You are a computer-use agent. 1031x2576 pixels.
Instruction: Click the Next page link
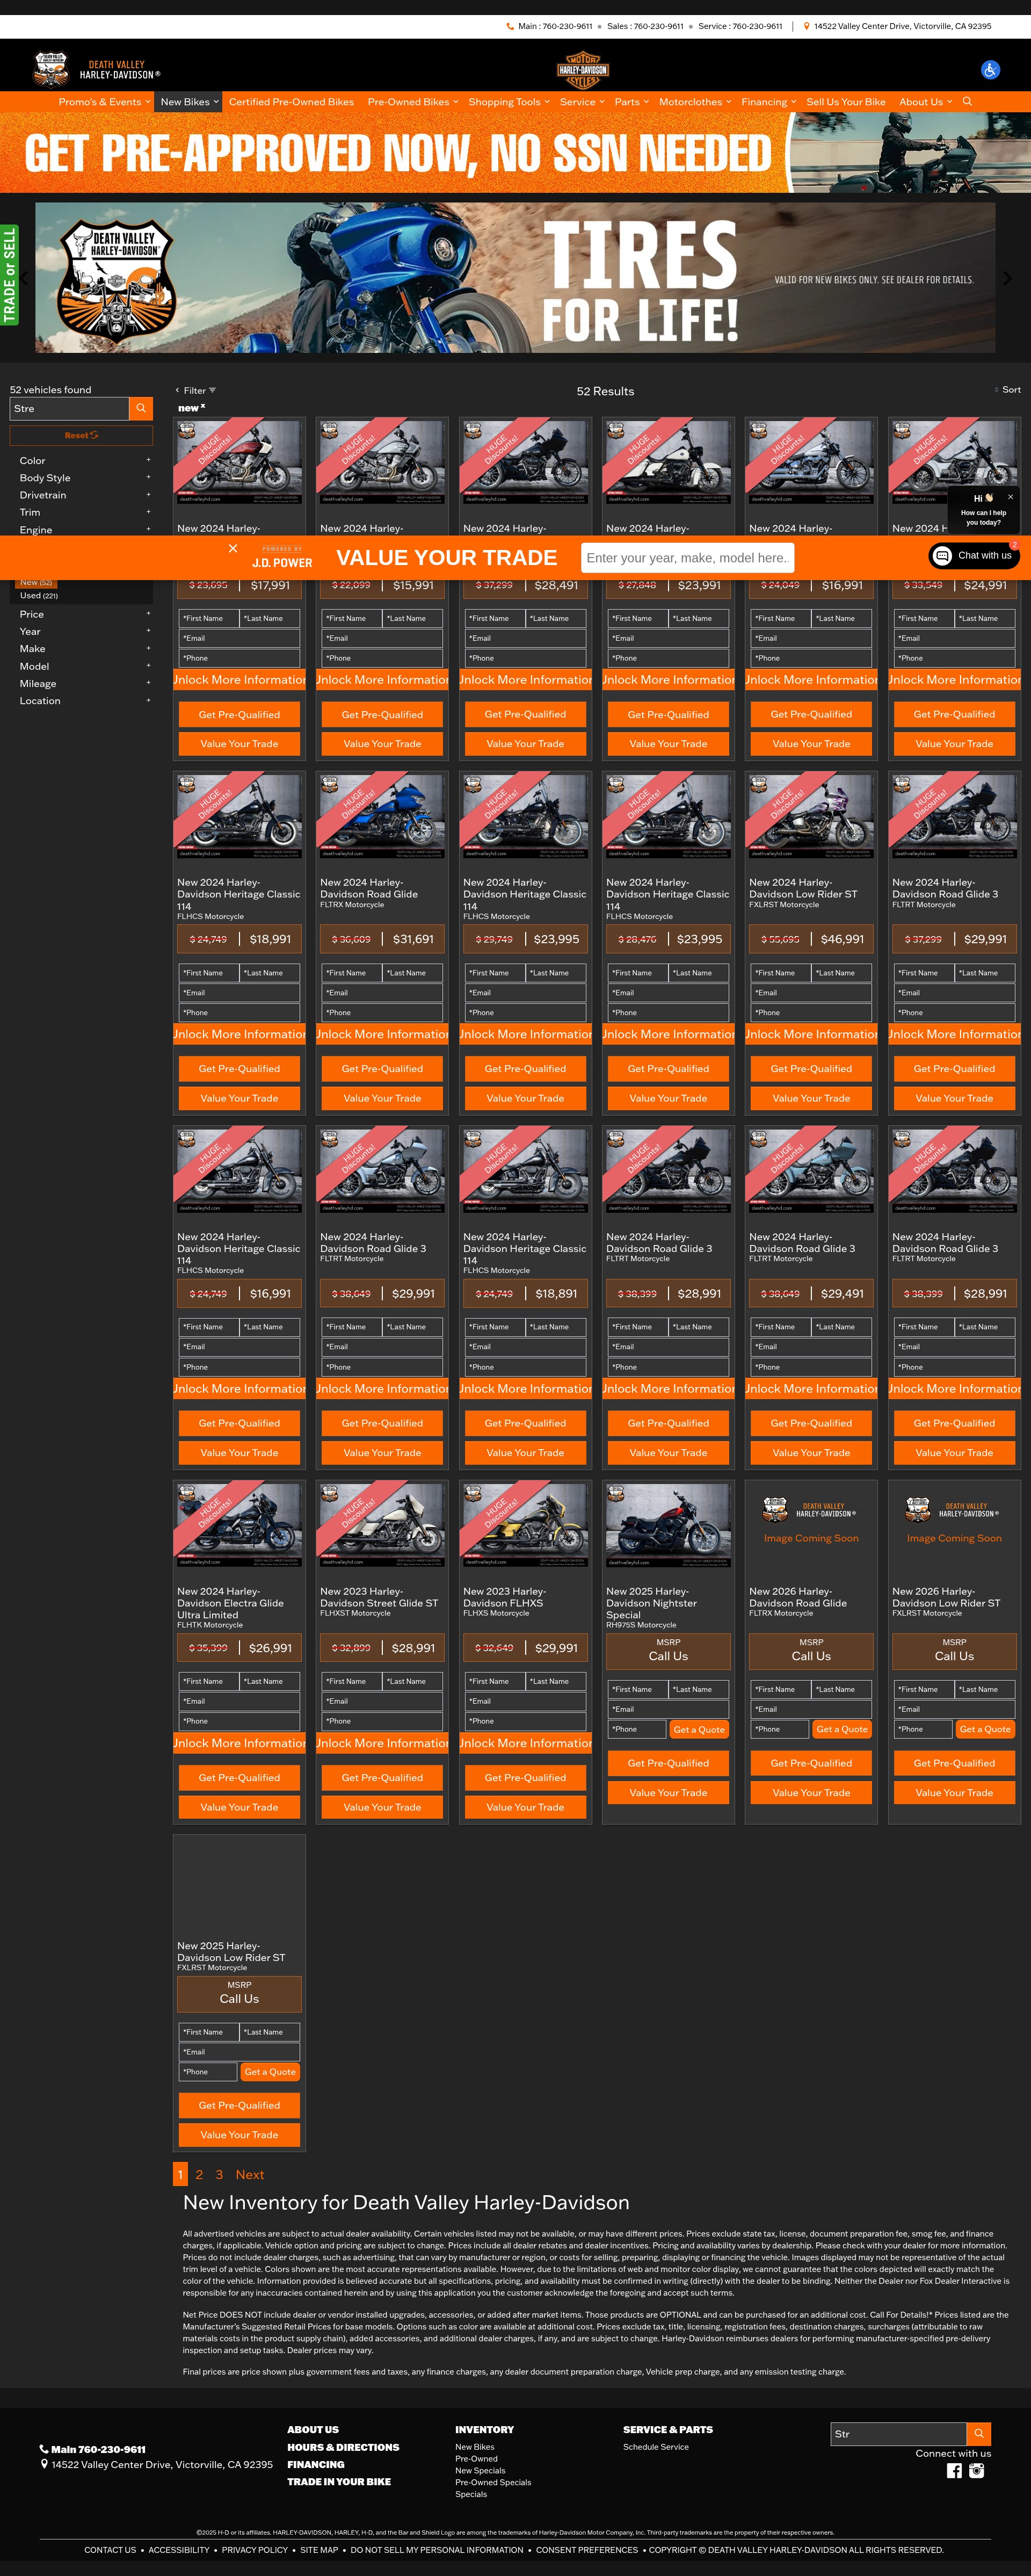tap(250, 2175)
